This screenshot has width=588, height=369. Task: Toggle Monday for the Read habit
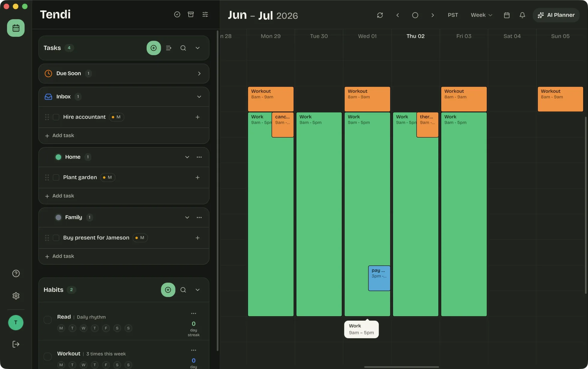61,328
